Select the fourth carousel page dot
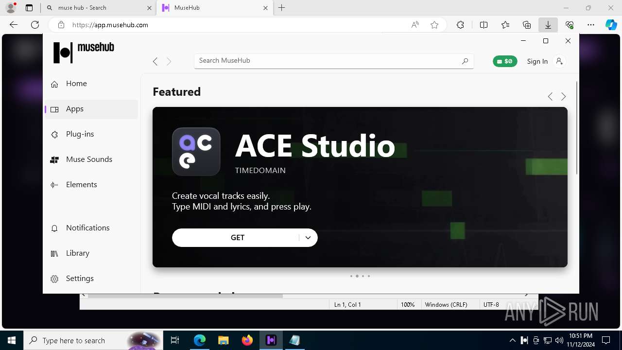 point(369,276)
